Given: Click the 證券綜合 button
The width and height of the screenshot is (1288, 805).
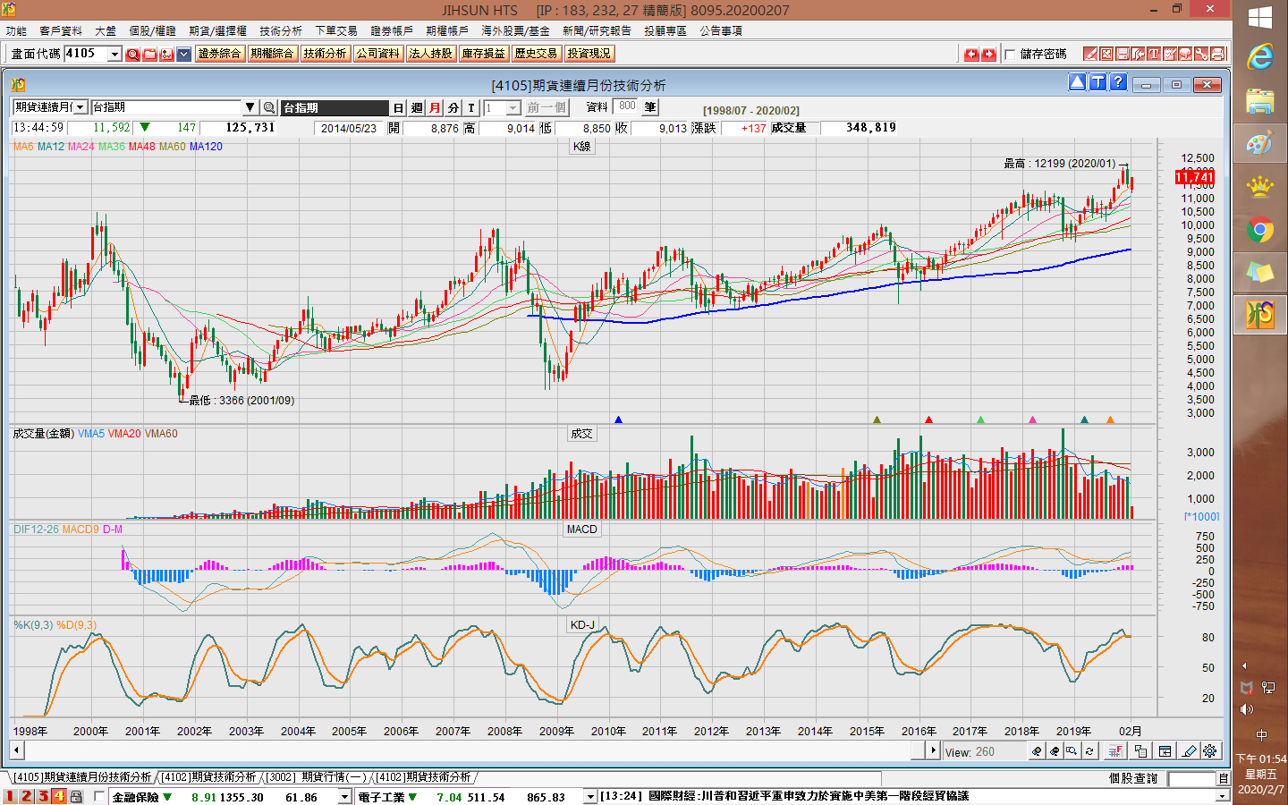Looking at the screenshot, I should tap(219, 54).
